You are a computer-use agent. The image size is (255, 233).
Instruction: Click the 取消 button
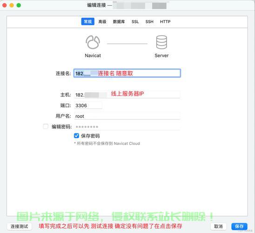(218, 226)
